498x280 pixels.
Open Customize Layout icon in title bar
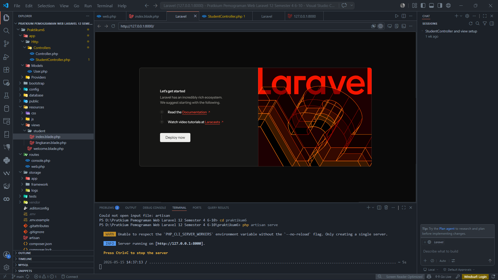(x=415, y=6)
